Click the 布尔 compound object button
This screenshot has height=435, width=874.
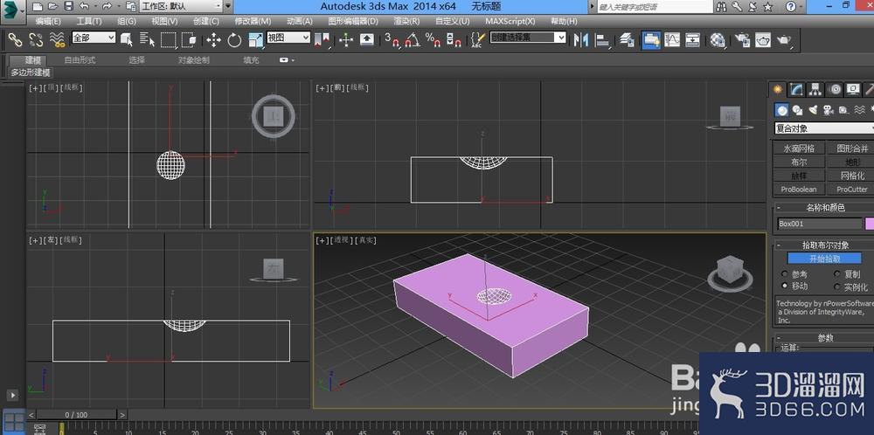[799, 162]
